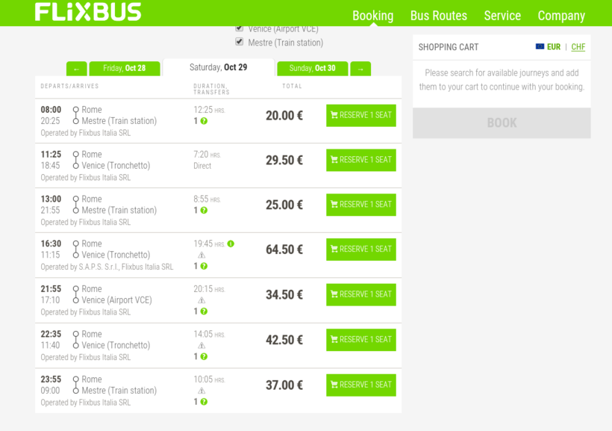Reserve a seat for the 64.50 € trip

pyautogui.click(x=360, y=249)
